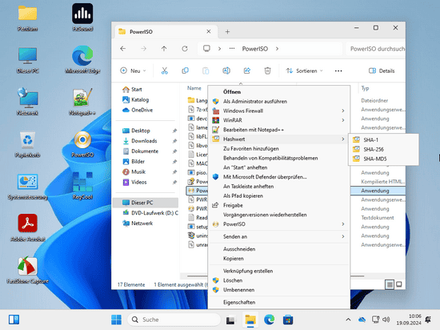Open the Notepad++ desktop shortcut
This screenshot has width=440, height=330.
pyautogui.click(x=82, y=102)
